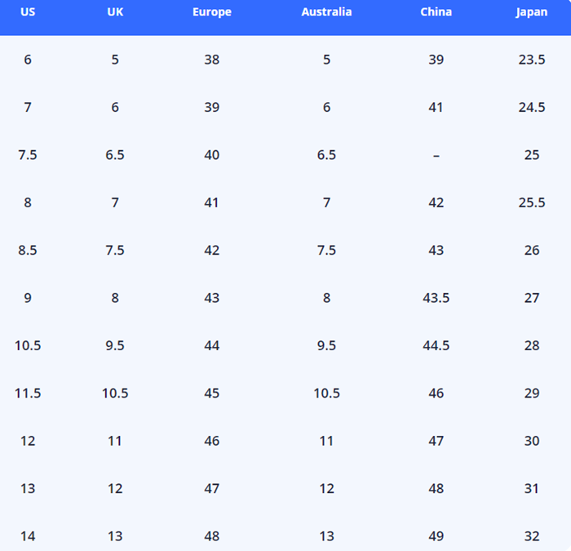Click the China column header
571x551 pixels.
(436, 12)
